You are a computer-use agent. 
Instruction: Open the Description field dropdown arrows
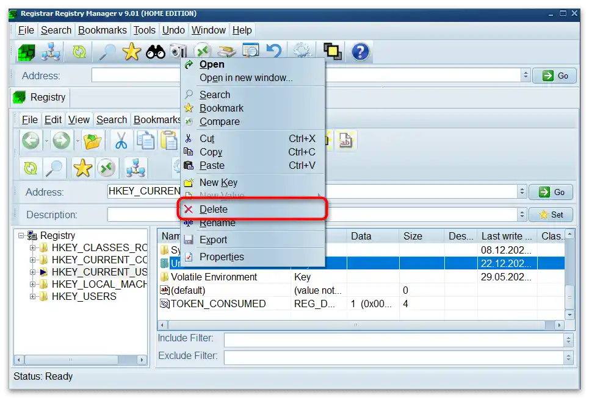[x=522, y=215]
